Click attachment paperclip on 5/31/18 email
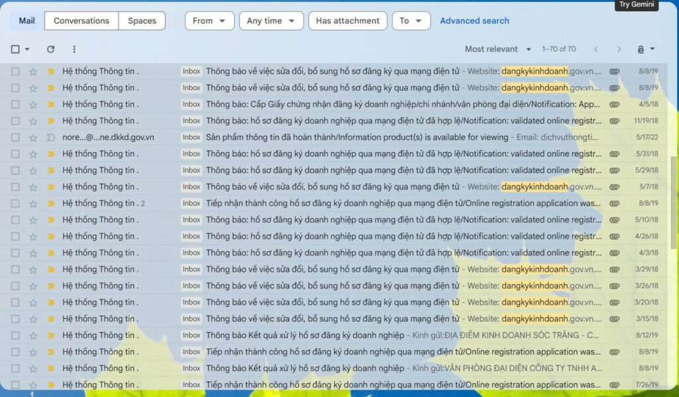This screenshot has height=397, width=679. [x=615, y=154]
